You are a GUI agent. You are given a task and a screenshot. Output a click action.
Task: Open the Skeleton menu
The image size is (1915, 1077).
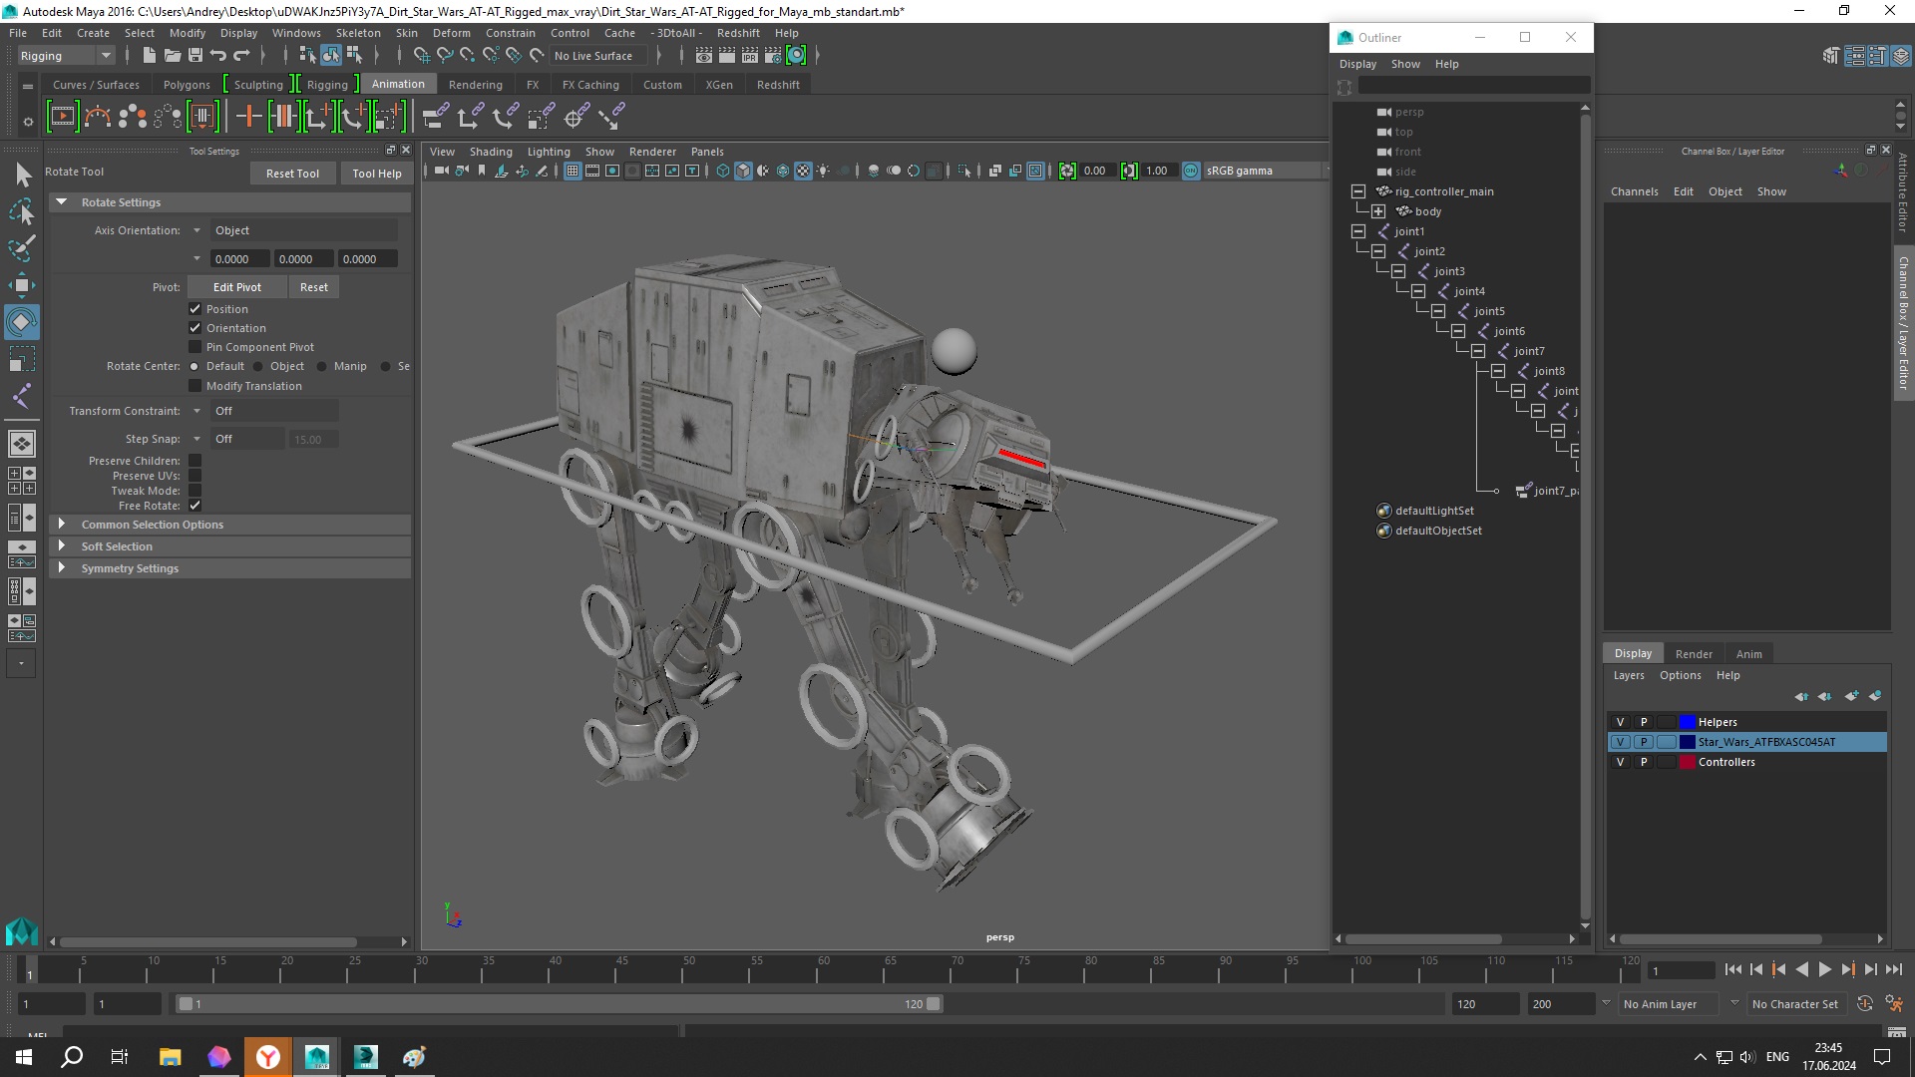(358, 33)
